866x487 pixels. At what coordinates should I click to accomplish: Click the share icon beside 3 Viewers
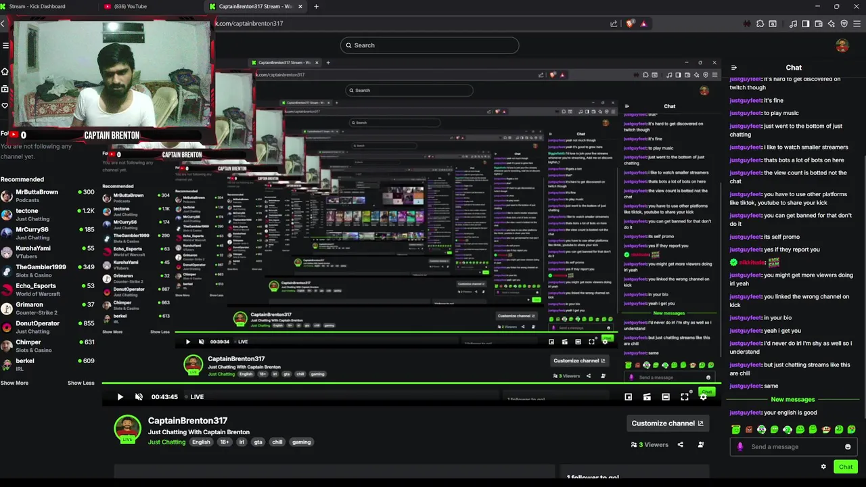point(681,444)
